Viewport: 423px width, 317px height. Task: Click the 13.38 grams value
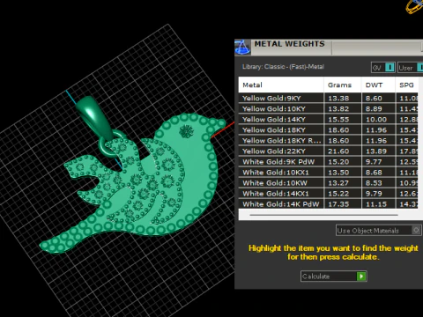tap(338, 99)
